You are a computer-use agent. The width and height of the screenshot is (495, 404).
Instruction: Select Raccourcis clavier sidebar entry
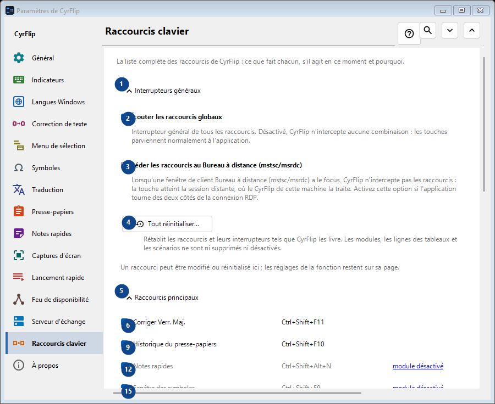pos(54,343)
